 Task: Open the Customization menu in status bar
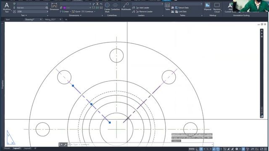(266, 149)
